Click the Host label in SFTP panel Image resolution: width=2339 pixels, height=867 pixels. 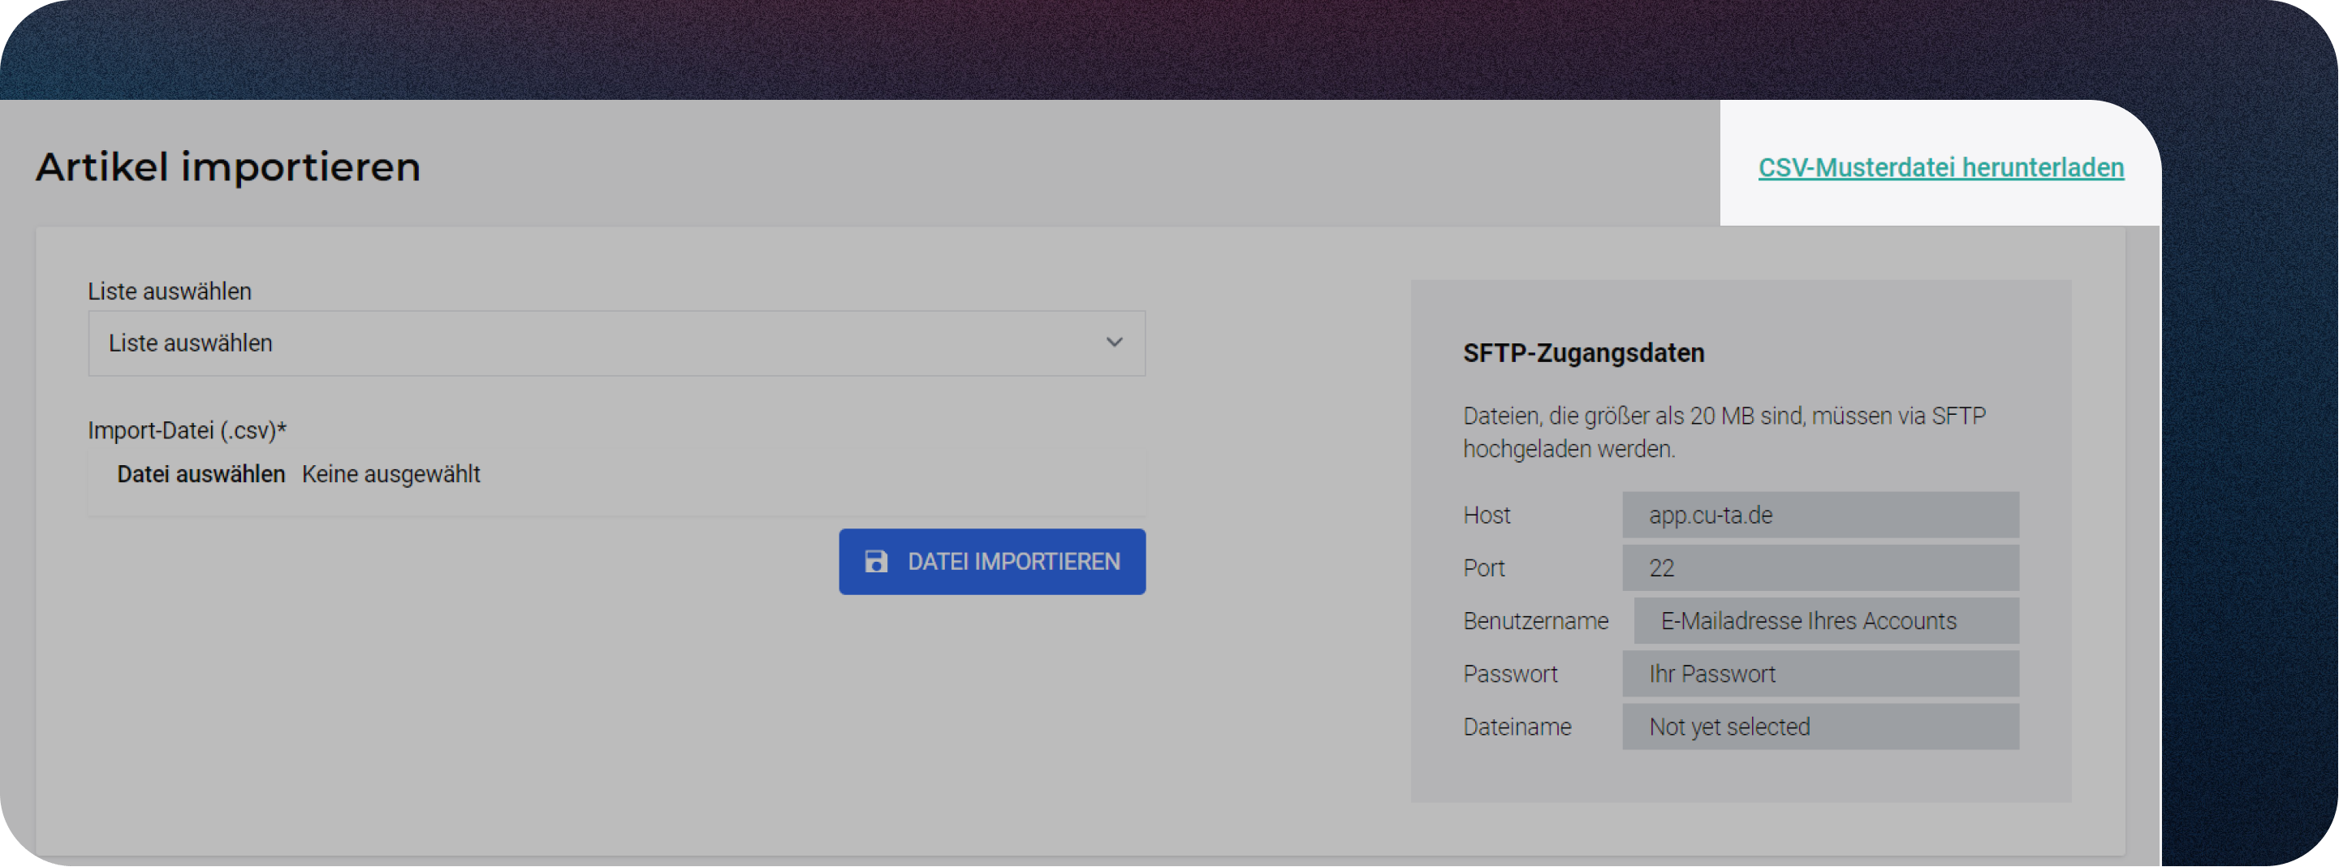(x=1486, y=515)
